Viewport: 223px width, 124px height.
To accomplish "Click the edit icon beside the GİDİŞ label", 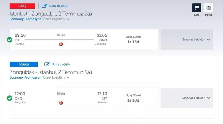I will 44,6.
